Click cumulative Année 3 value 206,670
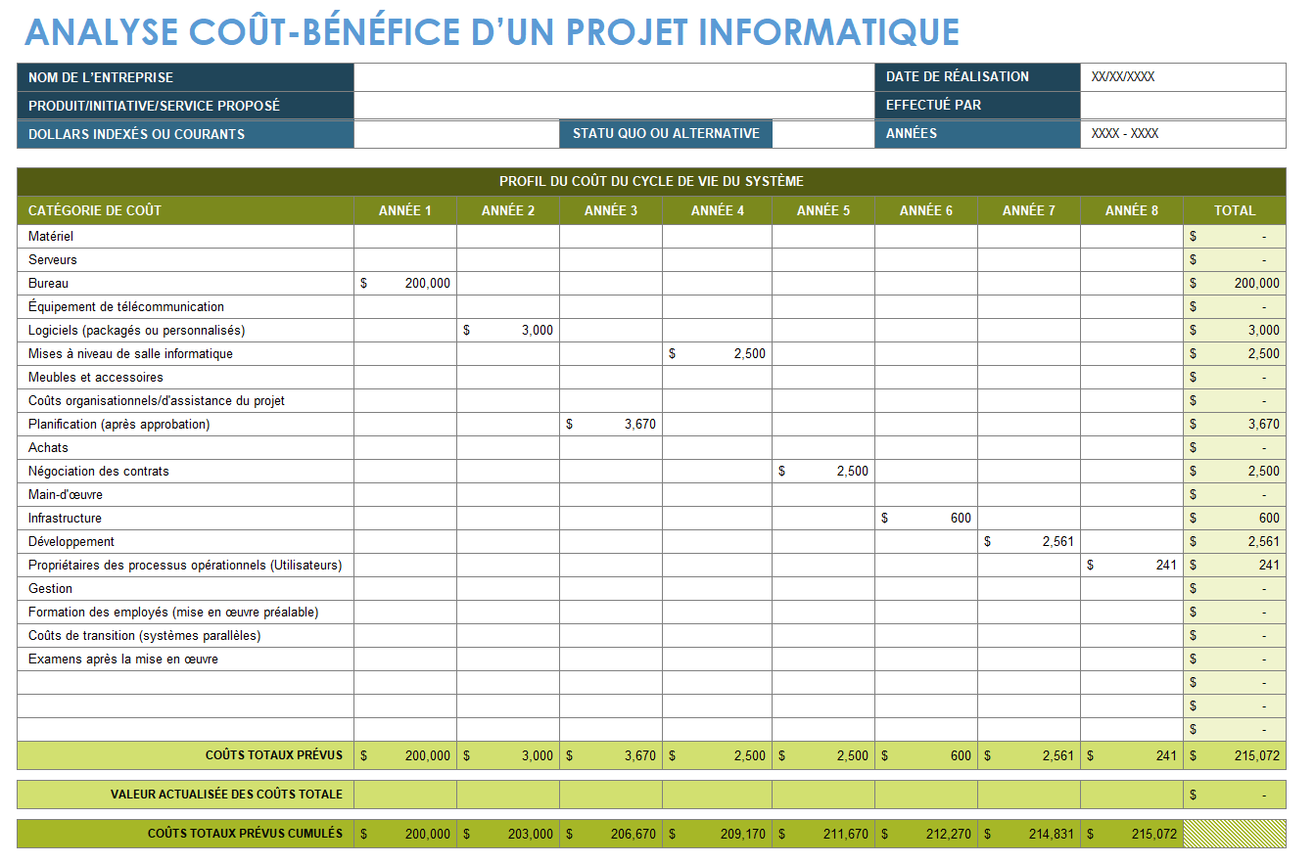This screenshot has width=1315, height=864. coord(611,834)
